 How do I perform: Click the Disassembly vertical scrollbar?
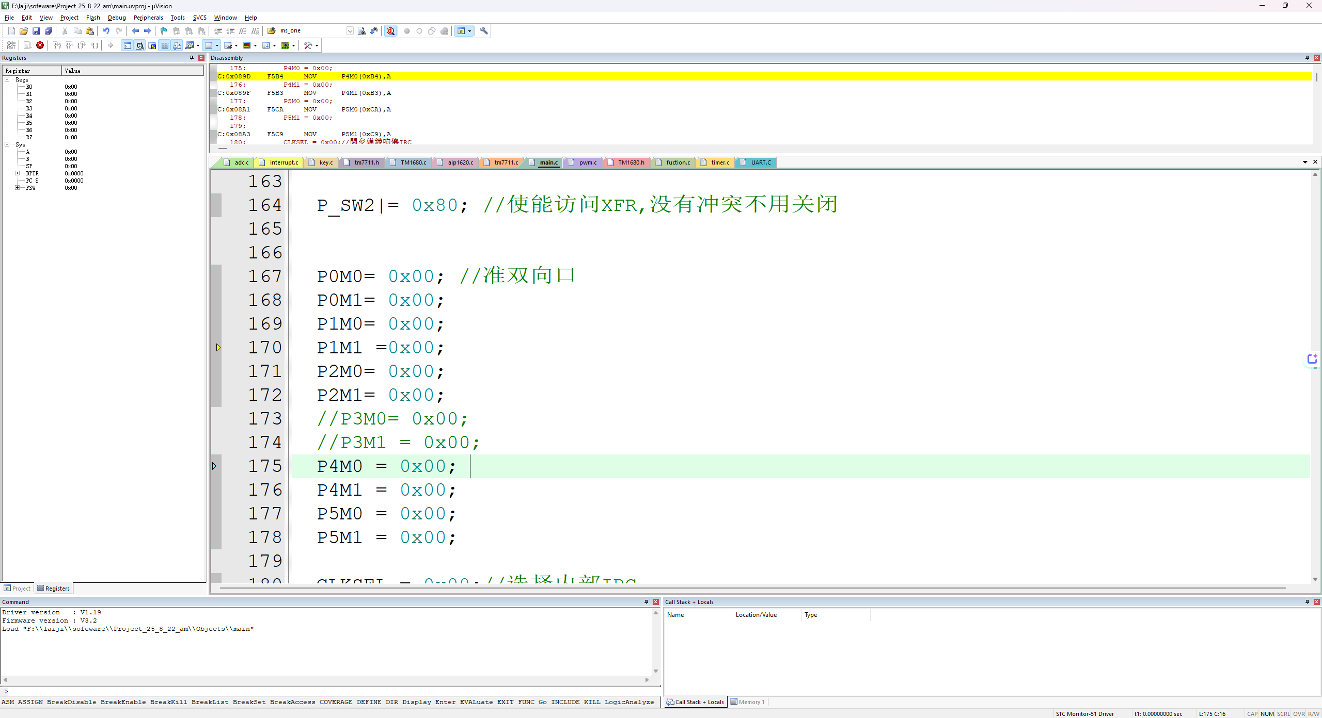pos(1316,103)
